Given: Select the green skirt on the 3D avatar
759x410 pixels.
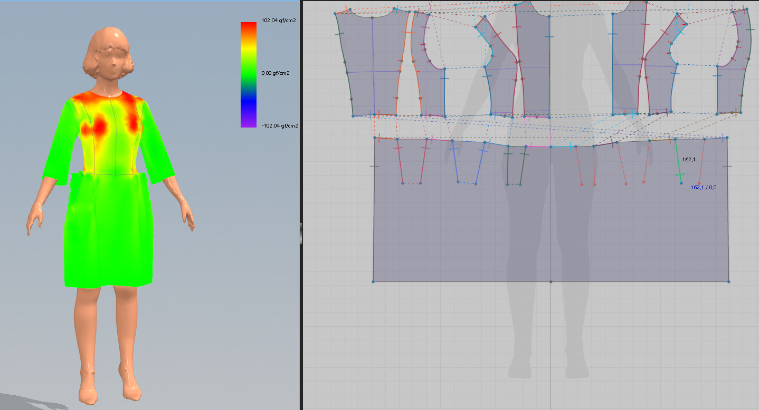Looking at the screenshot, I should [108, 232].
